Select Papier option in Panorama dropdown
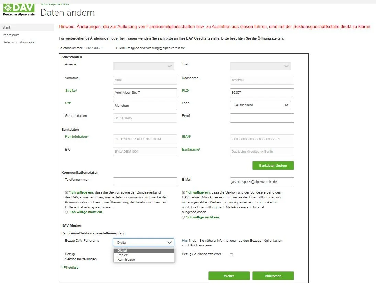Image resolution: width=376 pixels, height=287 pixels. coord(122,255)
